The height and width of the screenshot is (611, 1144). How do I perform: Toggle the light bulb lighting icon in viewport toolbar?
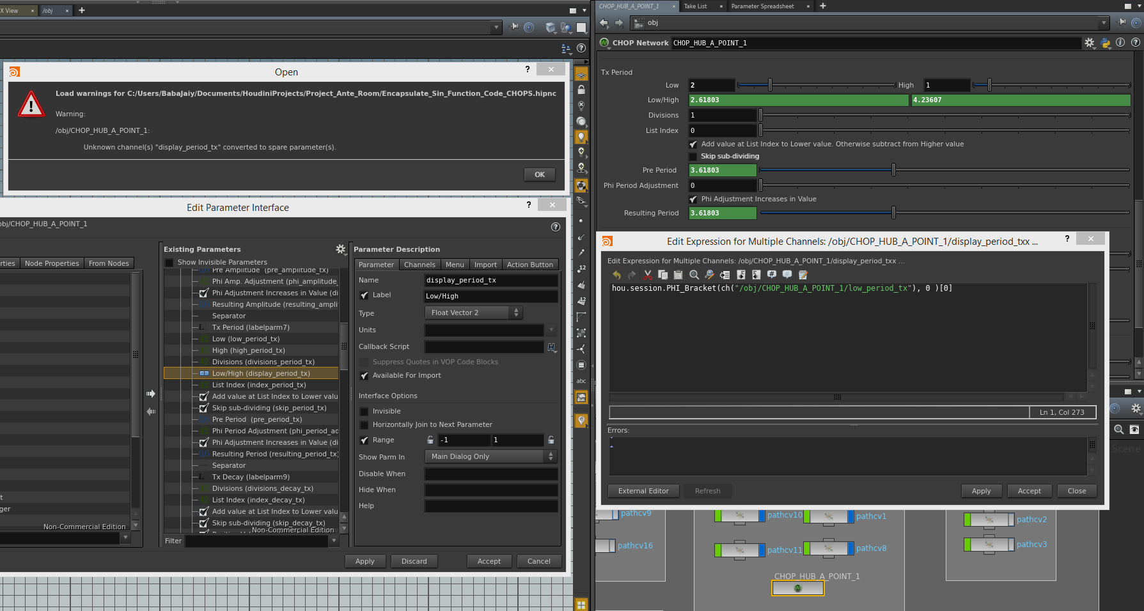(581, 137)
